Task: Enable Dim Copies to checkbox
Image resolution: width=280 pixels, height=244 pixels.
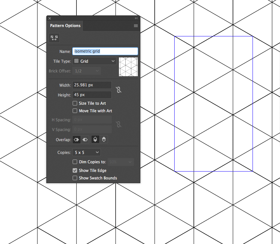Action: pyautogui.click(x=75, y=162)
